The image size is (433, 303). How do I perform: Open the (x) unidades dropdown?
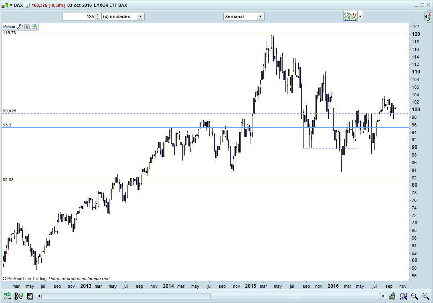point(140,16)
